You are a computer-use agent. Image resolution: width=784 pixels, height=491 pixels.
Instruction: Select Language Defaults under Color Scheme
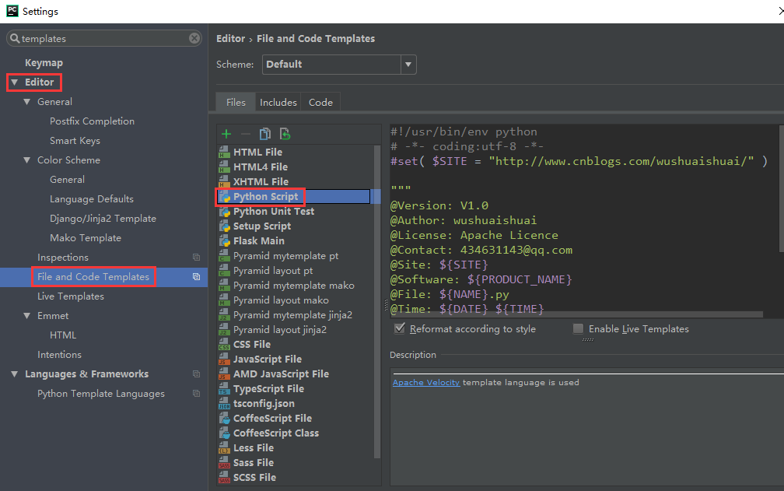[92, 199]
